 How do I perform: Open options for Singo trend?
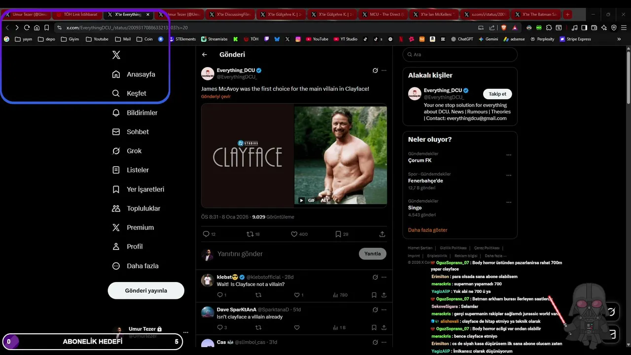click(509, 202)
